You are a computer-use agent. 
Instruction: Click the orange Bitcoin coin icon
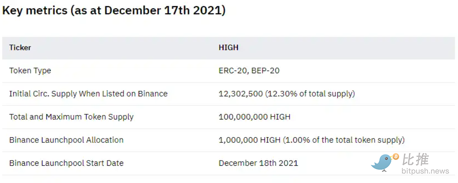(x=395, y=157)
